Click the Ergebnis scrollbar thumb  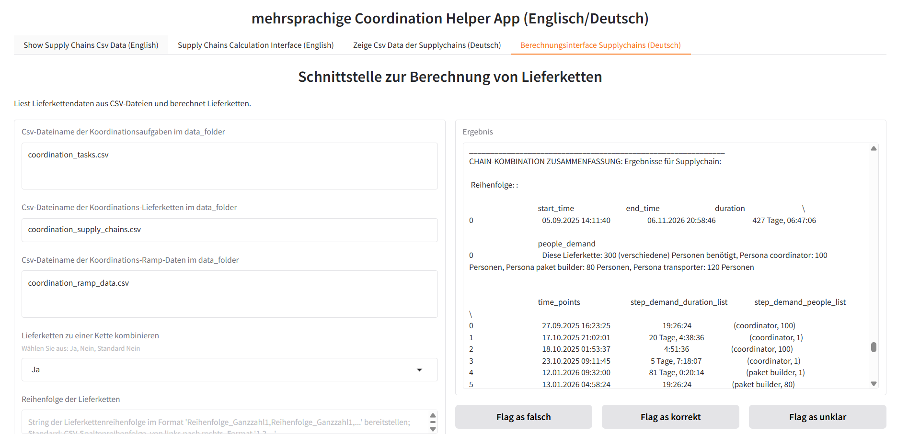tap(874, 347)
